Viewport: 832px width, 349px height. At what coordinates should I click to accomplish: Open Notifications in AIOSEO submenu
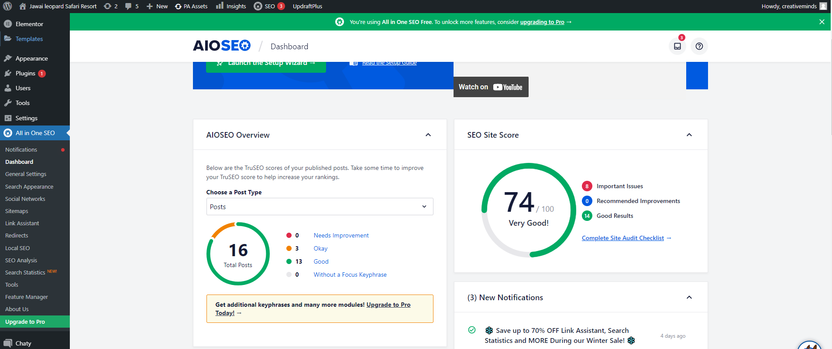21,149
